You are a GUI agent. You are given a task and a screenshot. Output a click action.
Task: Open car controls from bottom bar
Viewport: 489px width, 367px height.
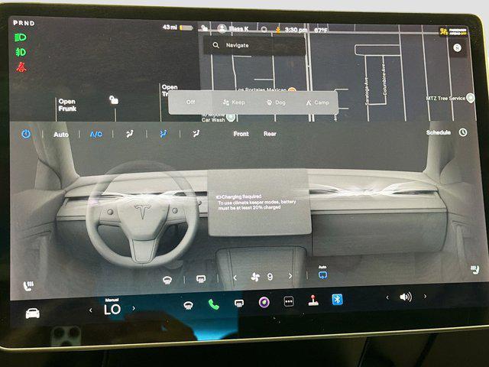(x=32, y=313)
